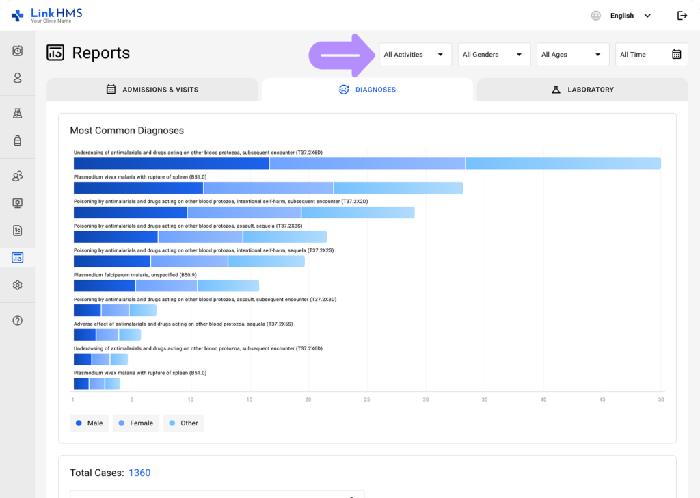Click the Help question mark icon
This screenshot has width=700, height=498.
[x=17, y=320]
